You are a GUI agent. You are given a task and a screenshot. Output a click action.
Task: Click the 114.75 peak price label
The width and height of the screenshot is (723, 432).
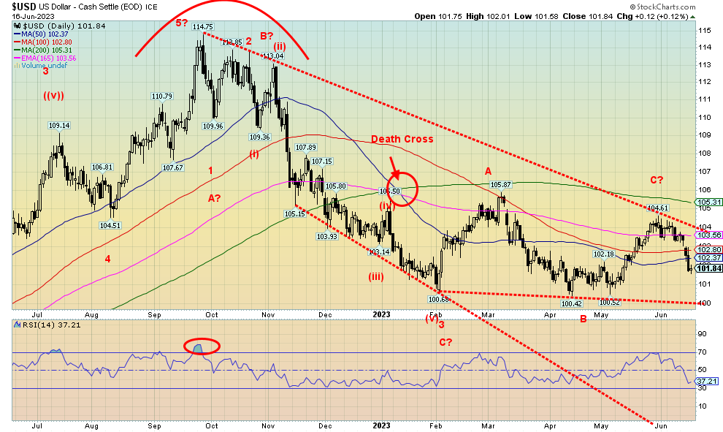(x=202, y=26)
